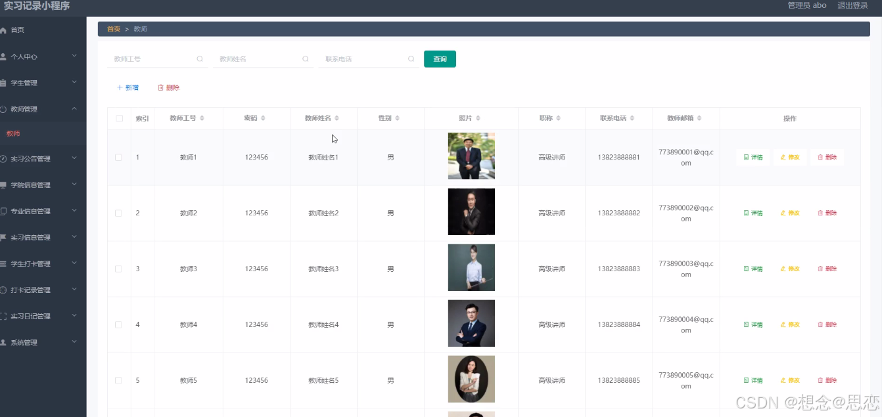
Task: Sort by 性别 column arrows
Action: coord(397,118)
